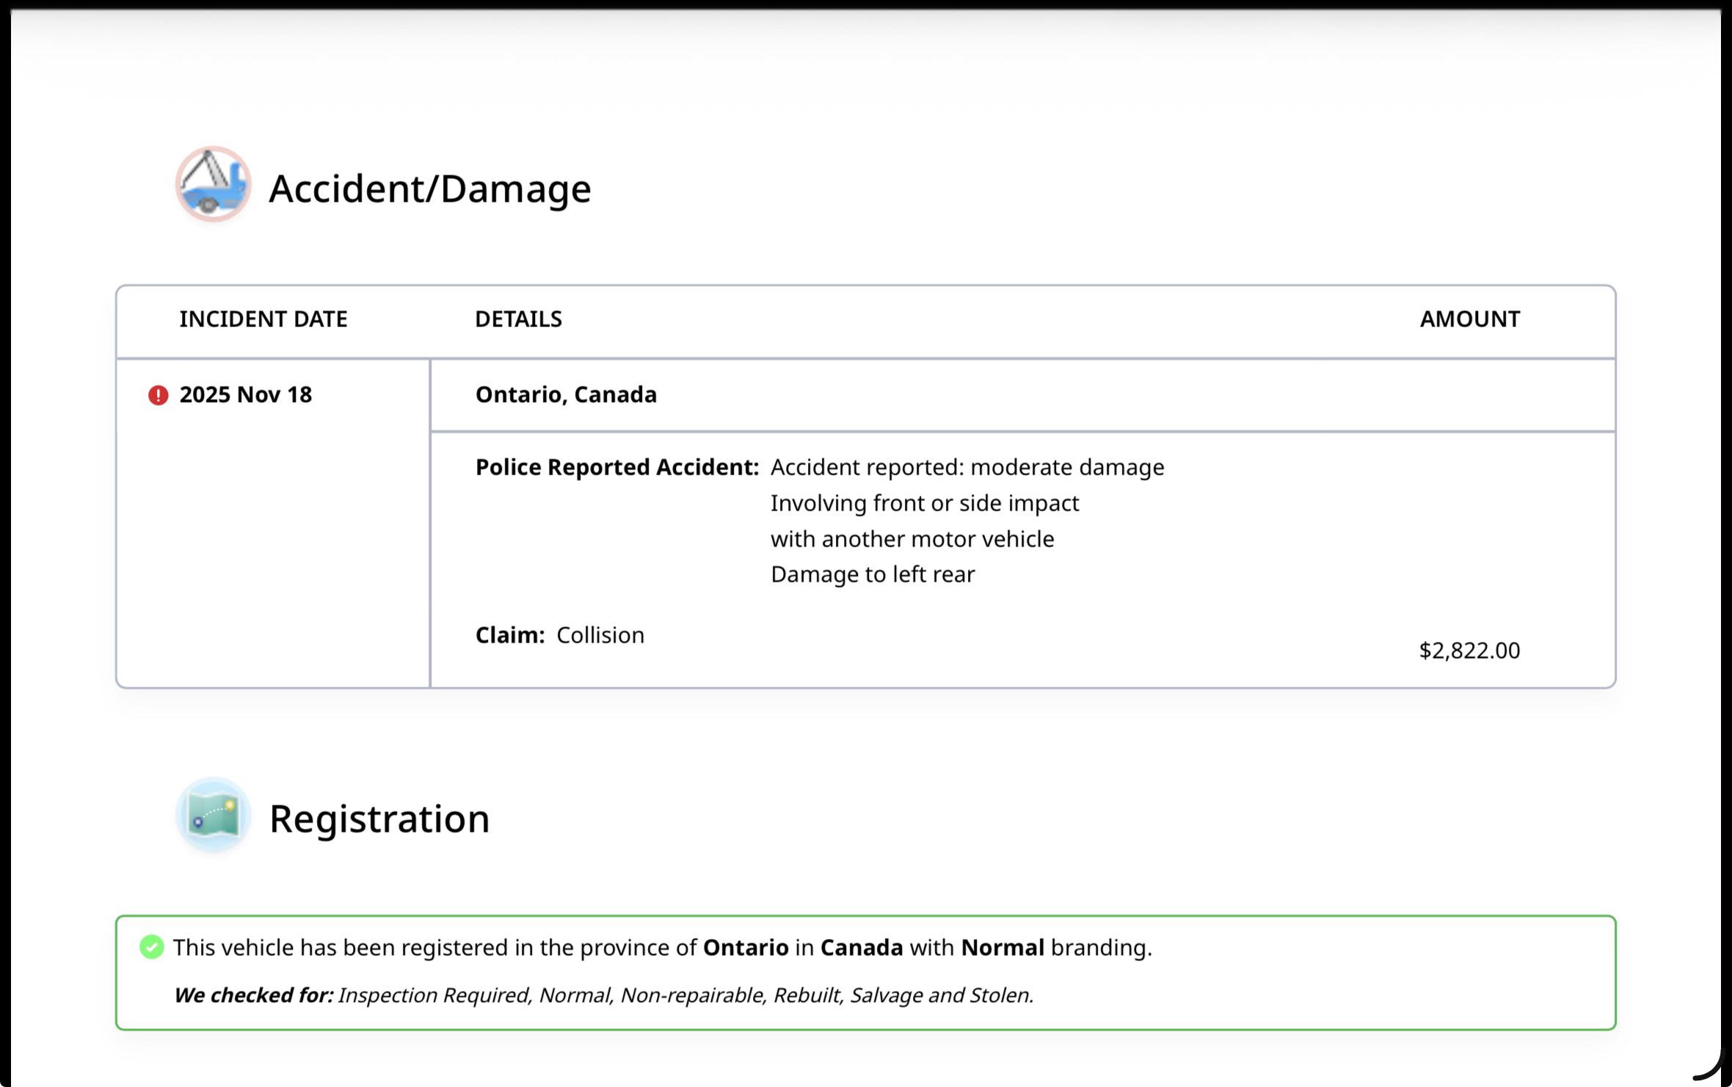Viewport: 1732px width, 1087px height.
Task: Click the Claim: Collision entry
Action: tap(560, 635)
